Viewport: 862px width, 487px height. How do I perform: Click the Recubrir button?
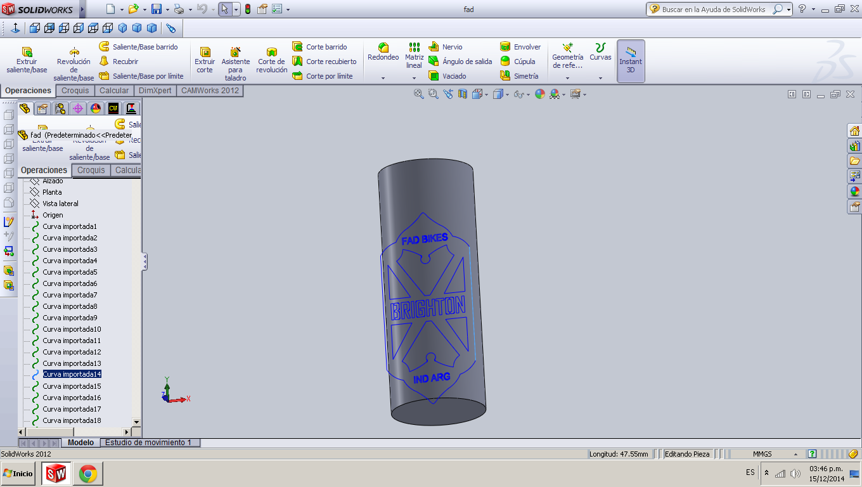point(119,62)
